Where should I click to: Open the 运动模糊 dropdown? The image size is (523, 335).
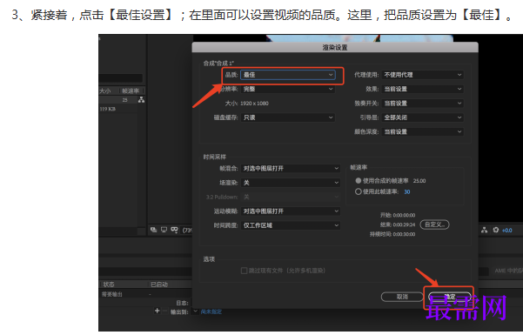point(291,211)
